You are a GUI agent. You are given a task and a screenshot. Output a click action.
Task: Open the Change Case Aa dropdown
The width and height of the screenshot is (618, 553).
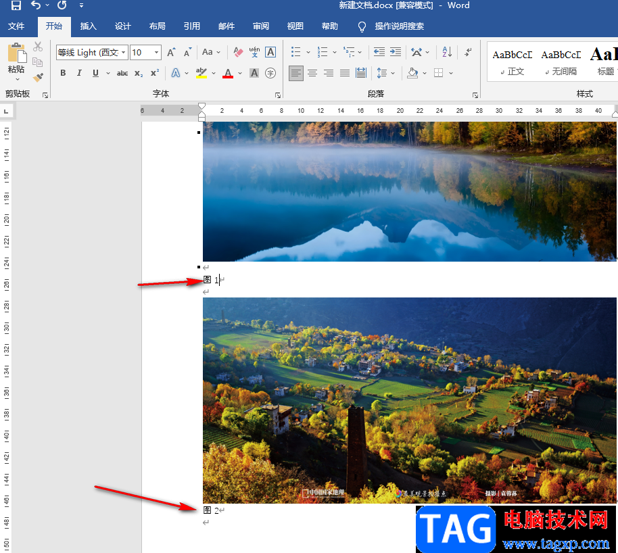point(211,52)
